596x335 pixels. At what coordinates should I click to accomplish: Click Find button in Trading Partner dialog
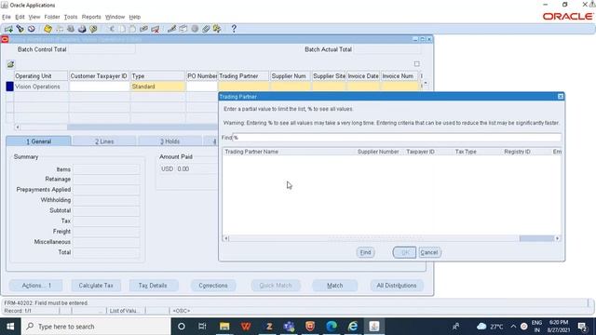[x=365, y=252]
